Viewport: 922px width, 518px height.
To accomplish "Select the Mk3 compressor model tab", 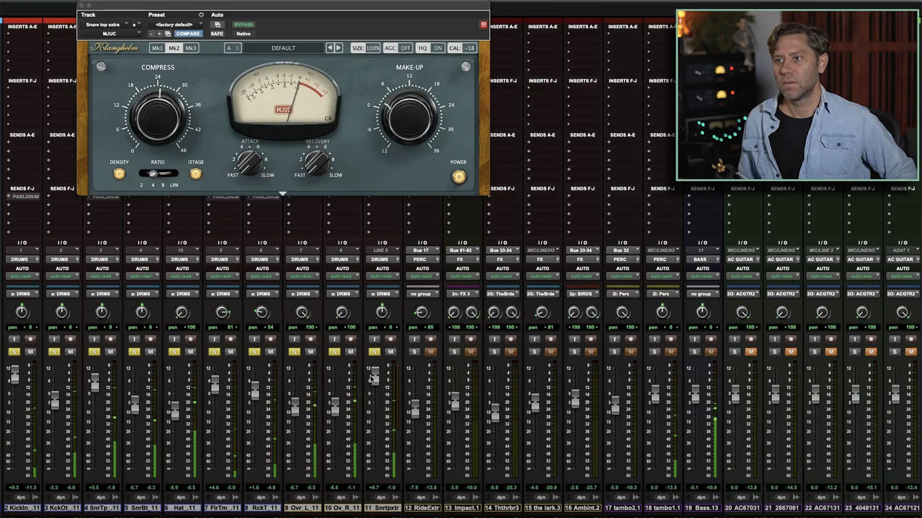I will point(191,48).
